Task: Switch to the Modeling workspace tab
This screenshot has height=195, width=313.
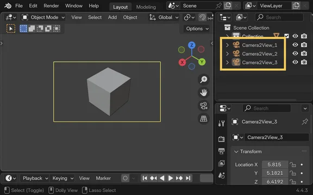Action: point(146,7)
